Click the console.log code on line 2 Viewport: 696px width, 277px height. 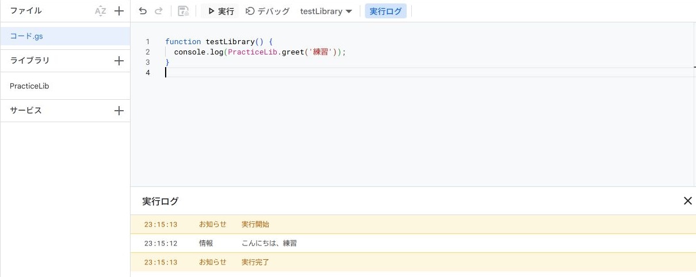click(261, 52)
